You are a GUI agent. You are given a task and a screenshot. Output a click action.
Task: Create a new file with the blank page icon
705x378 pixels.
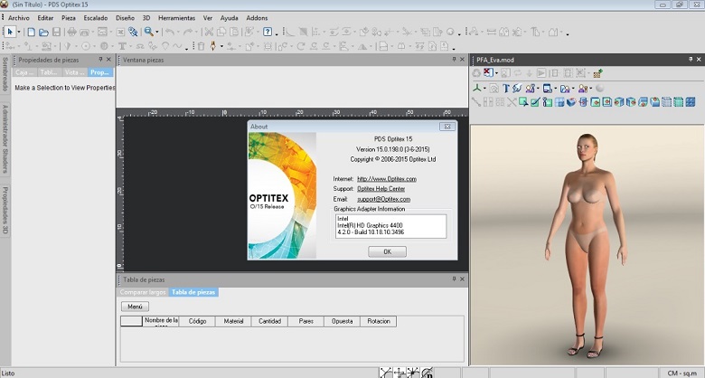click(31, 32)
